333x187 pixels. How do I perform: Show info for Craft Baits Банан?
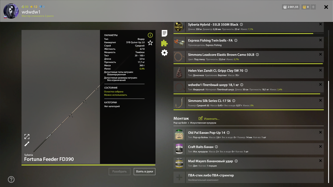coord(216,147)
